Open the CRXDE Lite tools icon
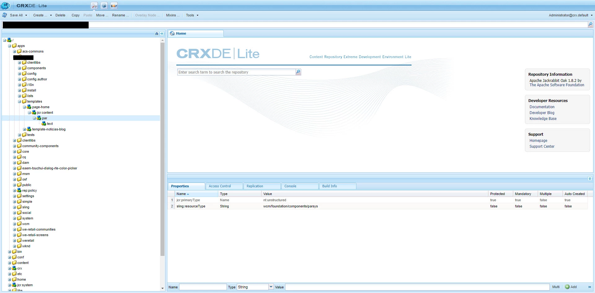 94,6
